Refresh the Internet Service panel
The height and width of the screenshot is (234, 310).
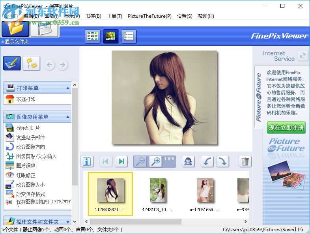[x=303, y=56]
